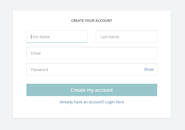Screen dimensions: 185x130
Task: Click the Last Name placeholder text
Action: [x=110, y=37]
